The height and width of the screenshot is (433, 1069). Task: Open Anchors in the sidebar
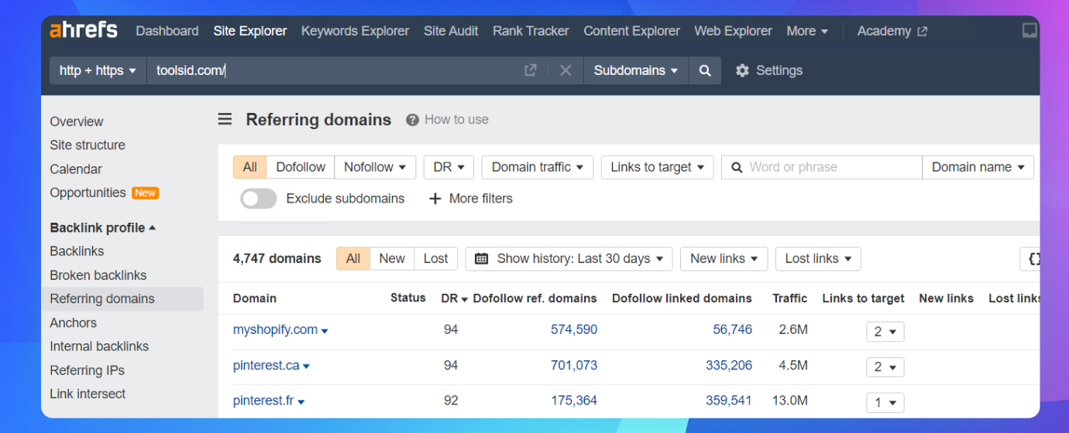(74, 322)
